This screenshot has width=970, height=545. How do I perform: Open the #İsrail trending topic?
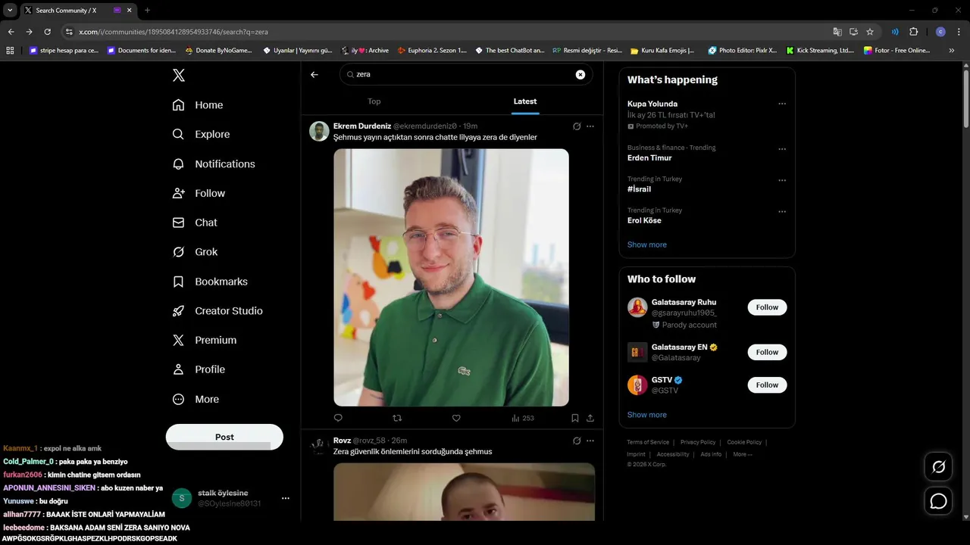(x=639, y=189)
